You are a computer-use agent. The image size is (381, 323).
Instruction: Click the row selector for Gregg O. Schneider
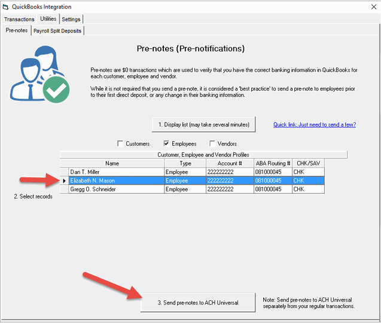pos(64,189)
